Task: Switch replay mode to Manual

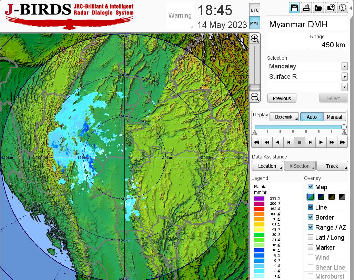Action: (334, 117)
